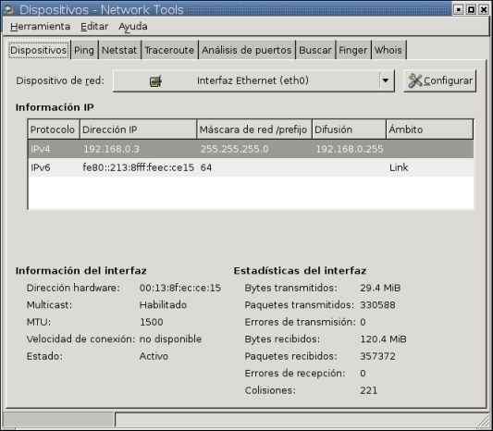Viewport: 493px width, 431px height.
Task: Click the Network Tools window menu icon
Action: click(9, 10)
